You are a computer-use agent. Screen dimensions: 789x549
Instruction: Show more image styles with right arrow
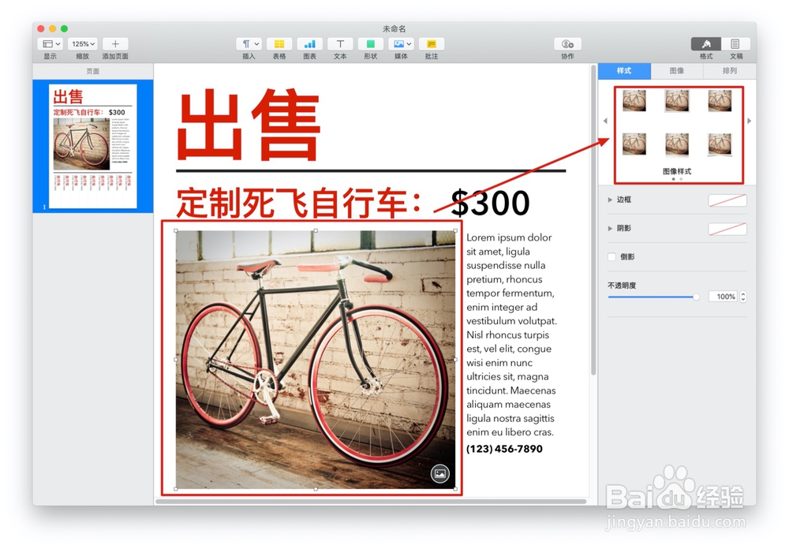click(x=749, y=120)
